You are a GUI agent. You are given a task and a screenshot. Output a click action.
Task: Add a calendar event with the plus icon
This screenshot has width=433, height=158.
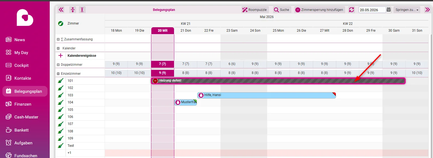(61, 56)
